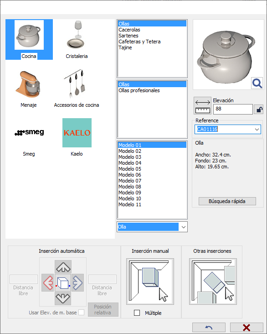Click the Búsqueda rápida button

[227, 201]
